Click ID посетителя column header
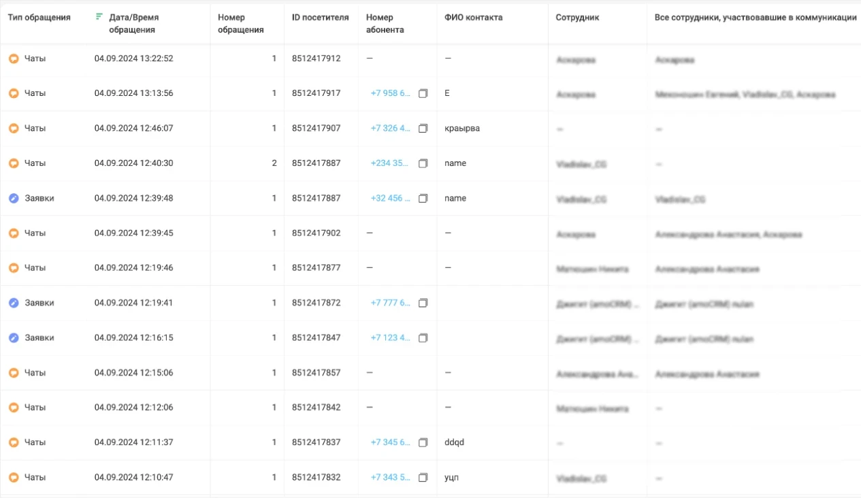 321,18
